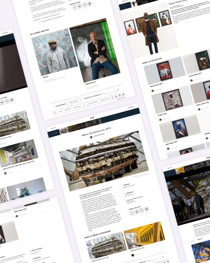This screenshot has width=210, height=263.
Task: Click "Colored Panels" caption on left page
Action: tap(18, 165)
